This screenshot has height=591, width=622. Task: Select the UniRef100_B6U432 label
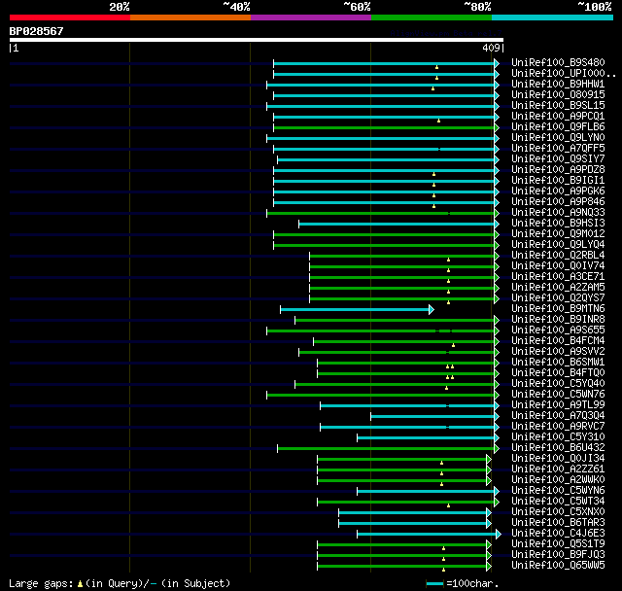click(x=558, y=448)
